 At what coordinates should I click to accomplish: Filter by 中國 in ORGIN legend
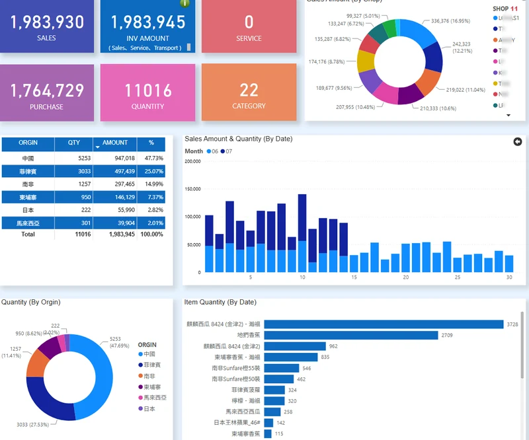[x=147, y=354]
